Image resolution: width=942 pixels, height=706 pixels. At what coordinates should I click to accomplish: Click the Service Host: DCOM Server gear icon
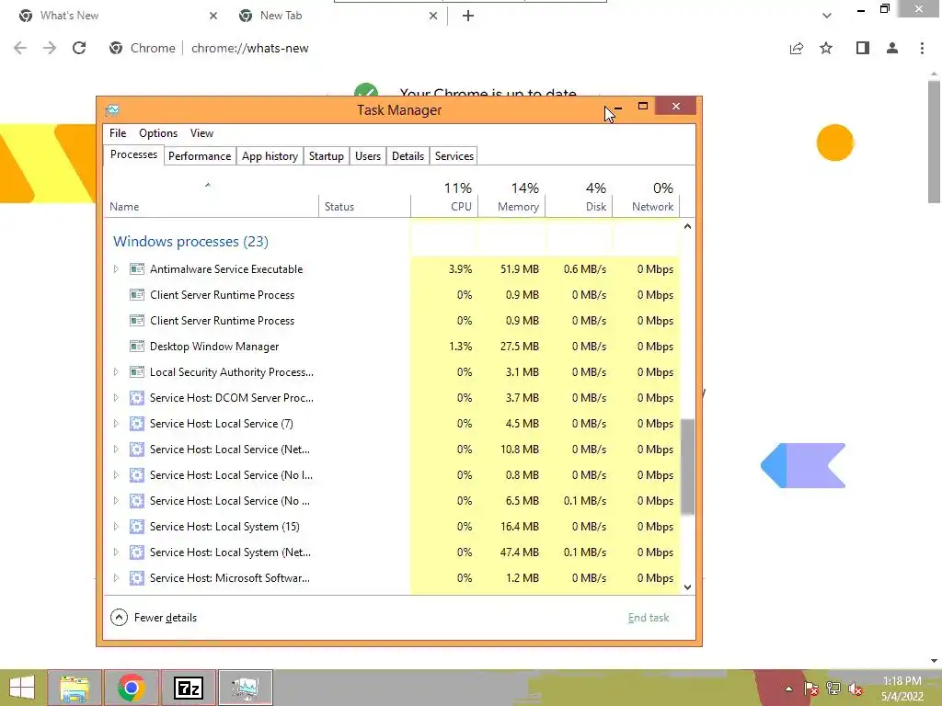tap(137, 398)
